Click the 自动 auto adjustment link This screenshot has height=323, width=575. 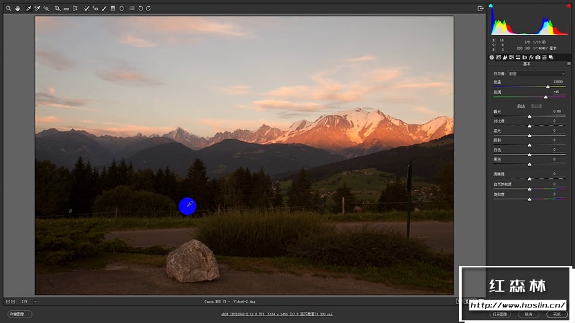pos(521,106)
